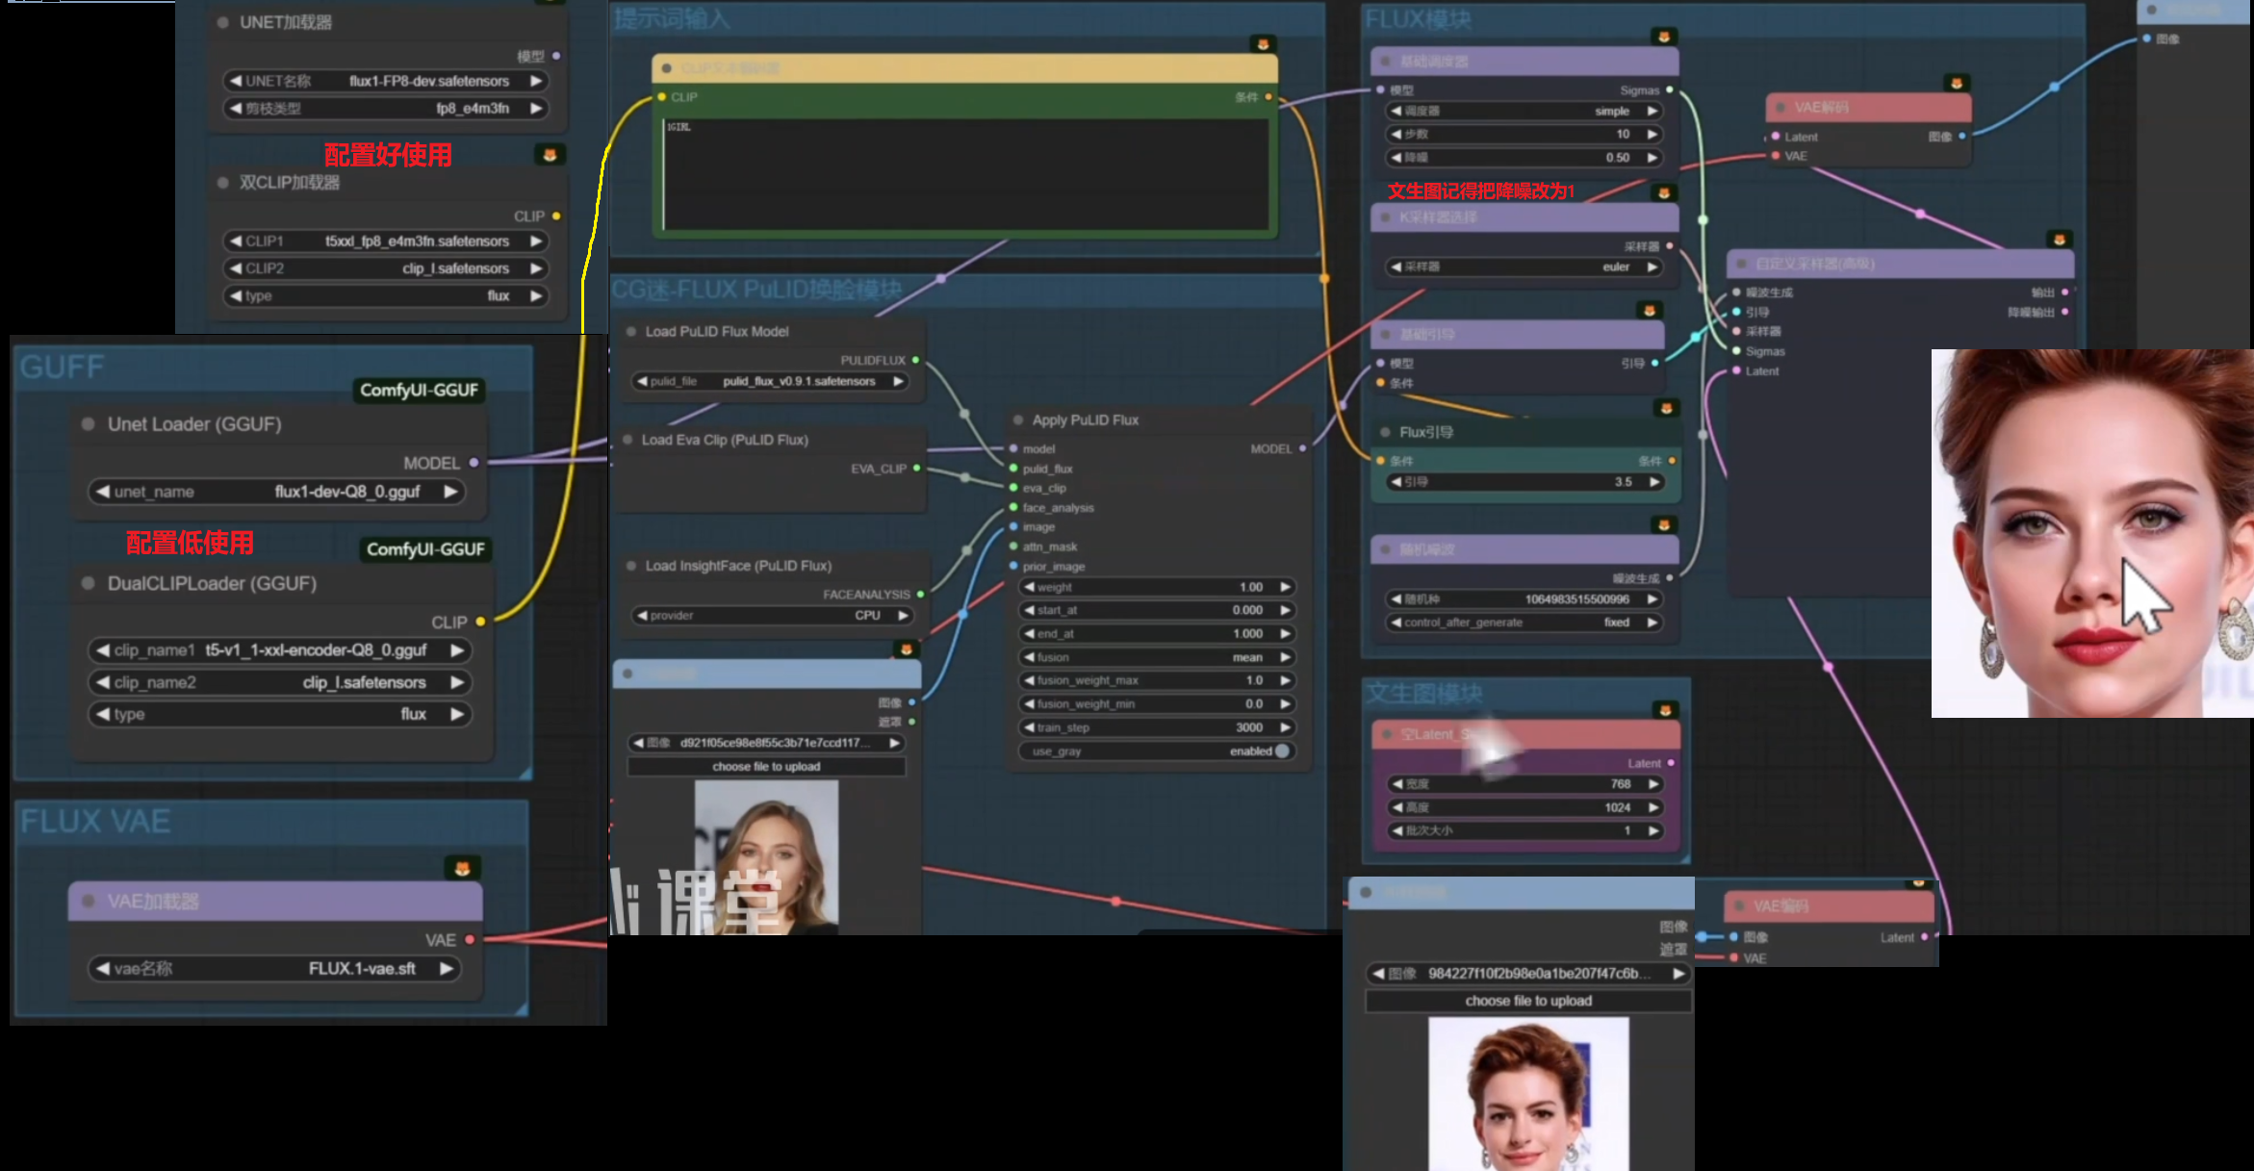Toggle the use_gray enabled switch
The height and width of the screenshot is (1171, 2254).
(x=1282, y=751)
